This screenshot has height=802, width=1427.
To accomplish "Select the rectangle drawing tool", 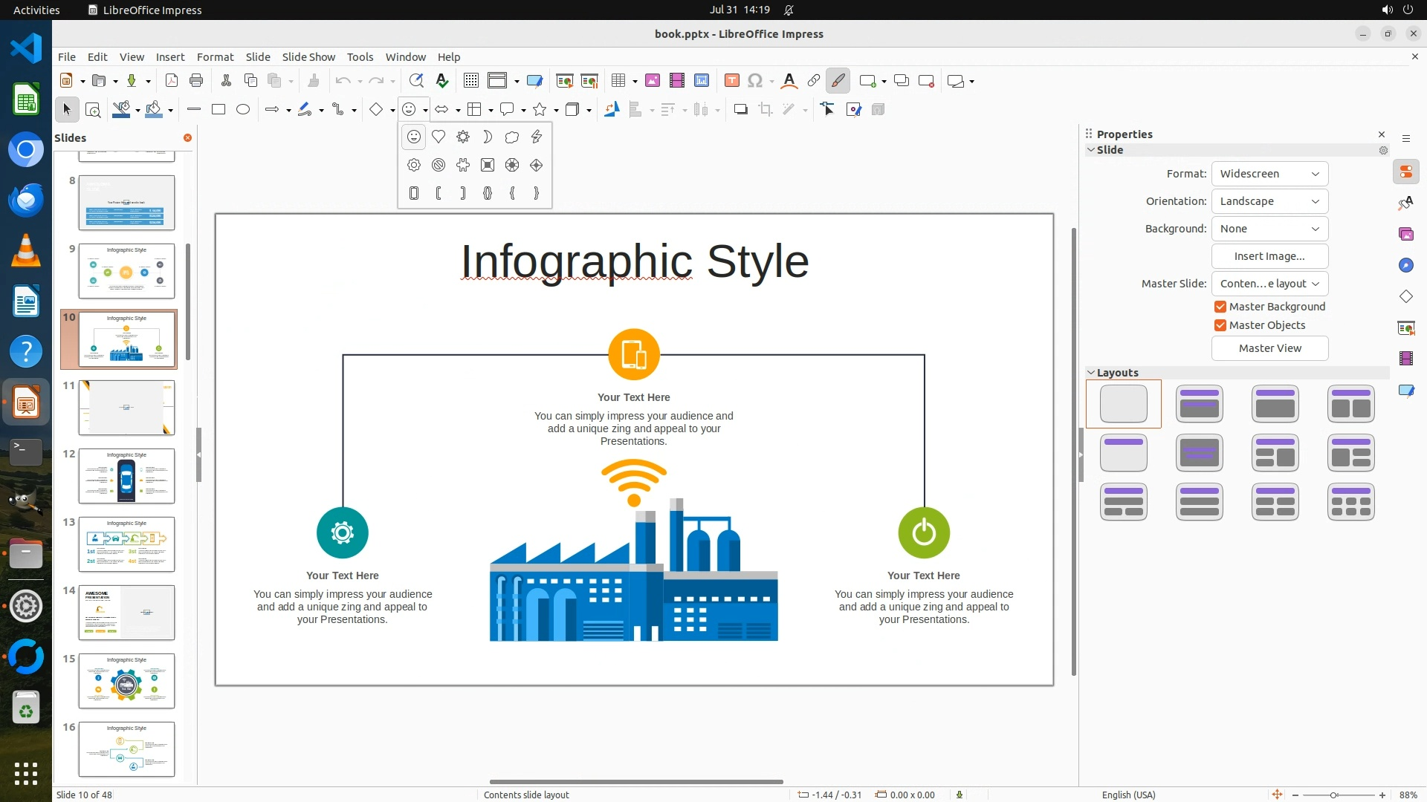I will [219, 109].
